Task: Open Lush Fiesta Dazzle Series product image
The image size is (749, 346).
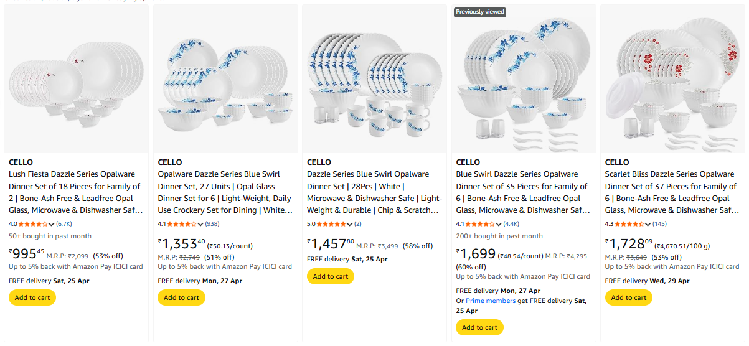Action: coord(76,79)
